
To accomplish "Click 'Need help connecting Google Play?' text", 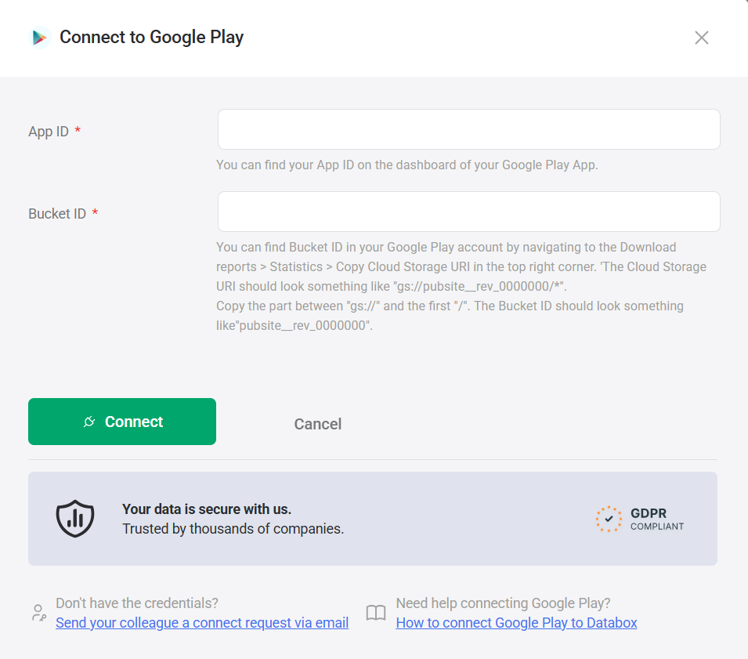I will [x=504, y=603].
